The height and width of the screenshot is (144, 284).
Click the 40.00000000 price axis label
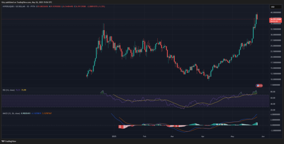pos(276,12)
